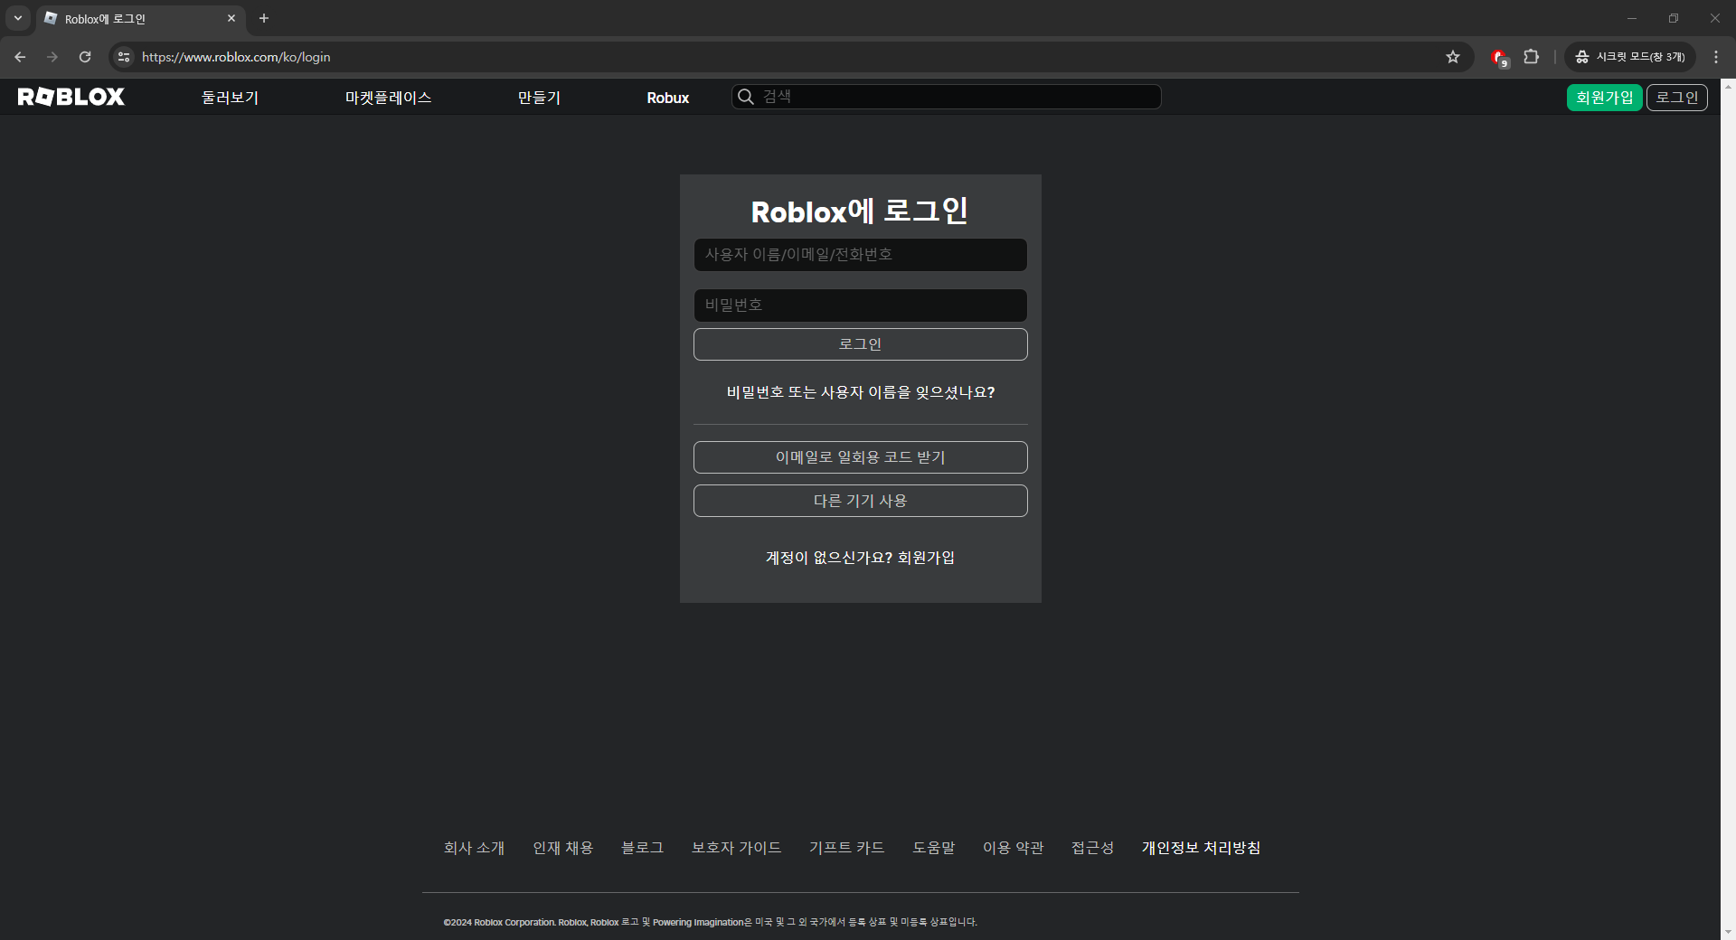Open 접근성 footer link
The width and height of the screenshot is (1736, 940).
click(1092, 848)
